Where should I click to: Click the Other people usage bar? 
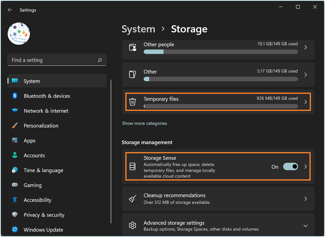[x=221, y=52]
